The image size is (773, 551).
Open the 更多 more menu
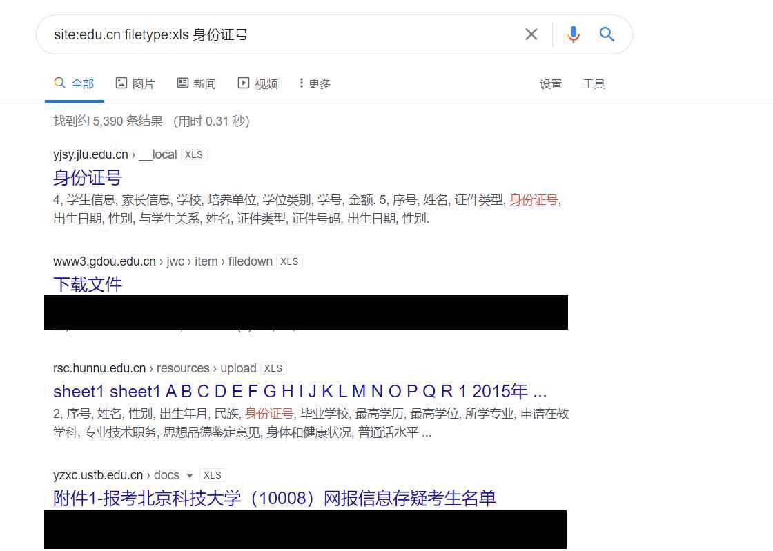coord(315,83)
